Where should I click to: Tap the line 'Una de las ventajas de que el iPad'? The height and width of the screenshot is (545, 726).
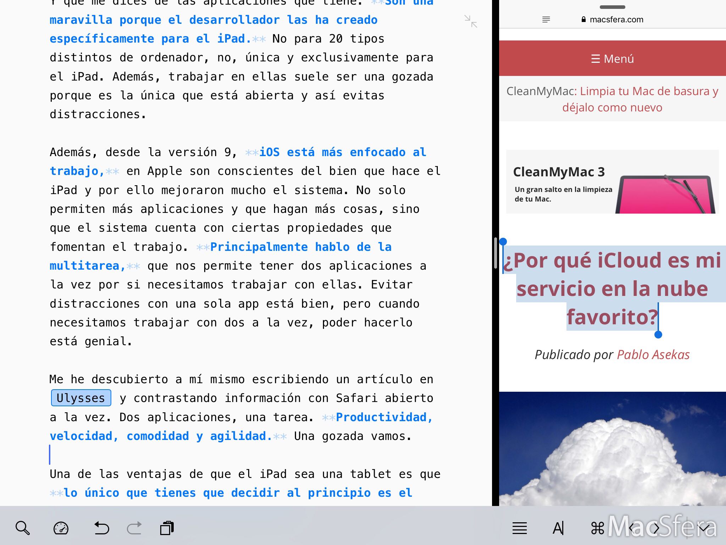(x=245, y=474)
